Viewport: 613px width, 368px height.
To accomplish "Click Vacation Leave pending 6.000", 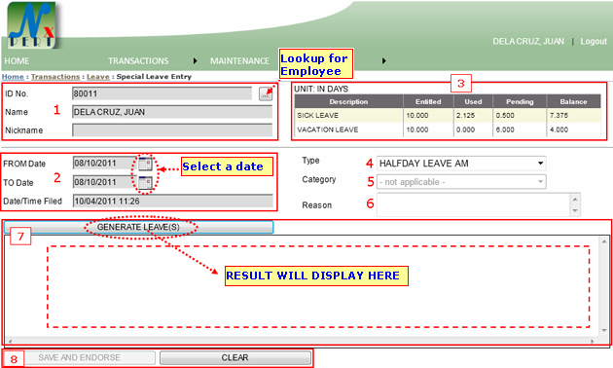I will (x=505, y=129).
